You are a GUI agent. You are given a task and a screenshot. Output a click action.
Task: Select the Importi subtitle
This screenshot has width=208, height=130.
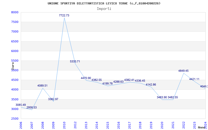click(x=104, y=9)
